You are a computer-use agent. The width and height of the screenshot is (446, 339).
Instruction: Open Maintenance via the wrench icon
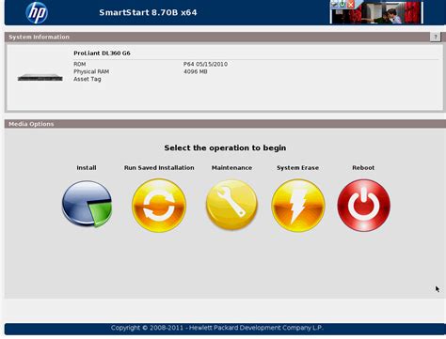tap(231, 205)
